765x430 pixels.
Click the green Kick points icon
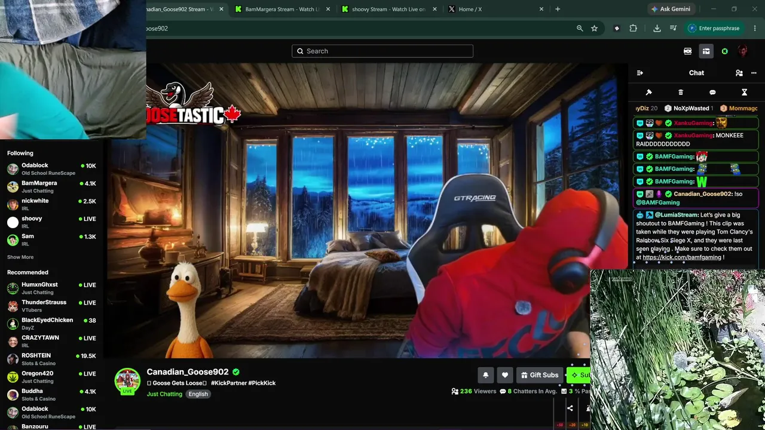pyautogui.click(x=725, y=51)
